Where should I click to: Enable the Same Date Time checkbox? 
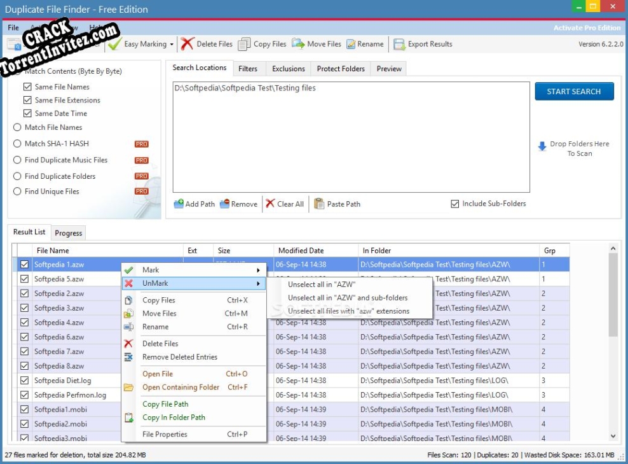[26, 113]
